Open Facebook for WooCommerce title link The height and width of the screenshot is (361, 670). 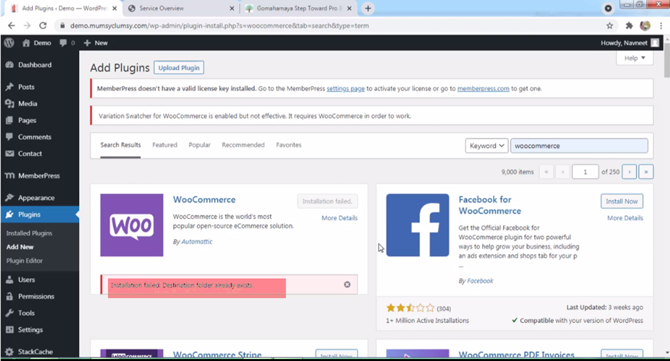tap(490, 206)
